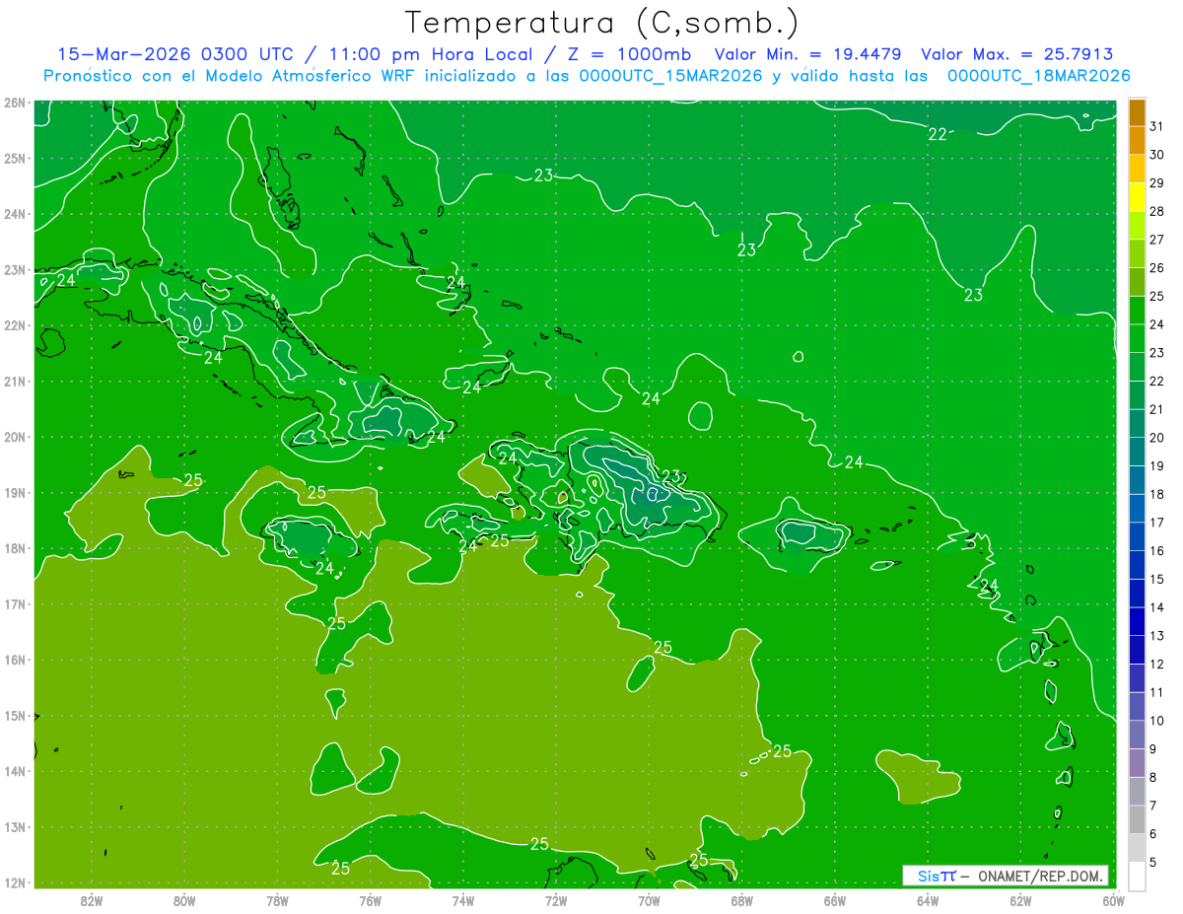Click the 21N latitude axis label

point(15,381)
